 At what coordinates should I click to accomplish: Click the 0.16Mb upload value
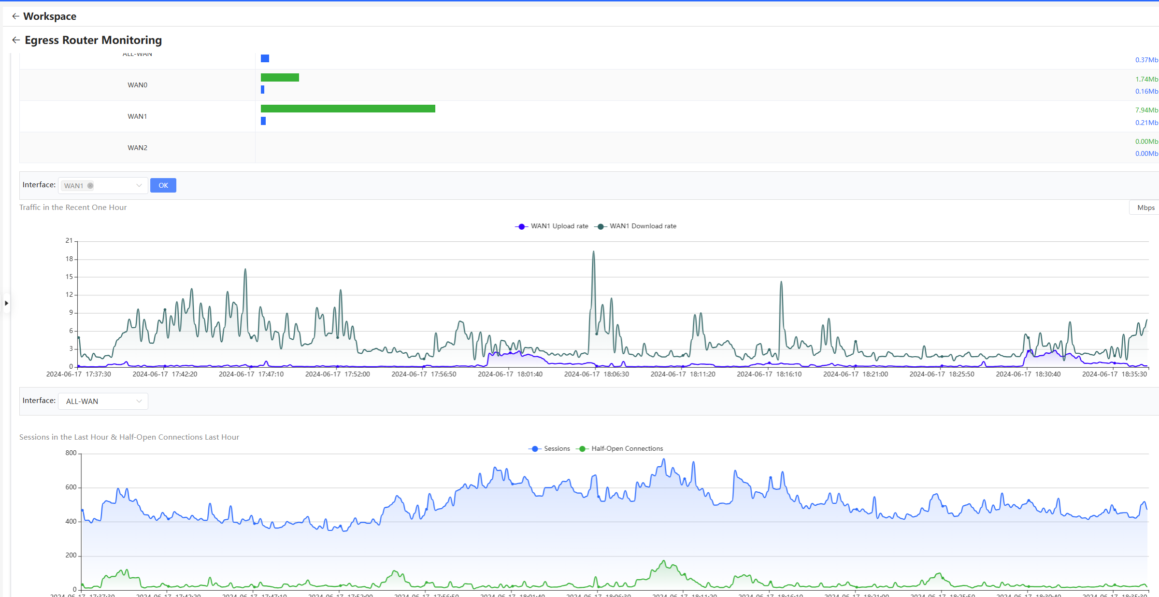pyautogui.click(x=1146, y=91)
